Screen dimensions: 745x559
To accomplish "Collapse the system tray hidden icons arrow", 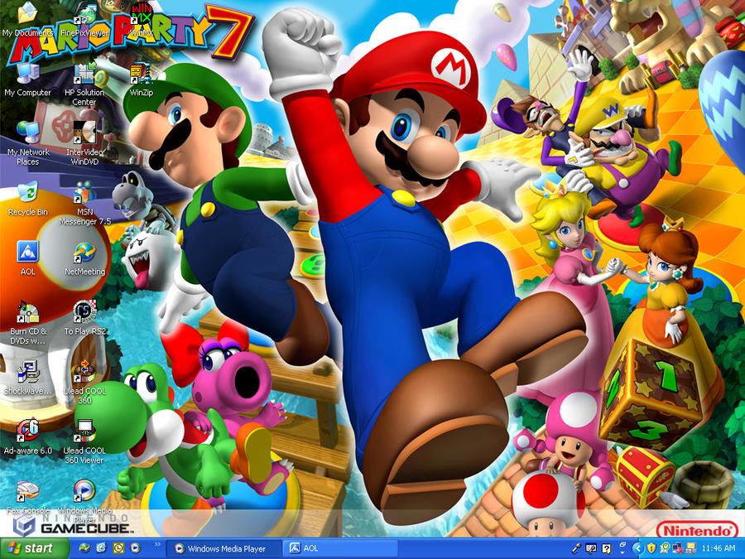I will pos(637,548).
